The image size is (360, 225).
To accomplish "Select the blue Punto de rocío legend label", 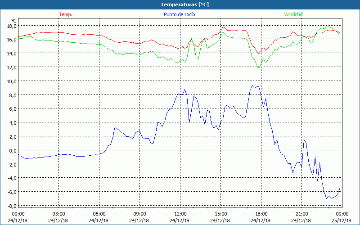I will tap(179, 14).
